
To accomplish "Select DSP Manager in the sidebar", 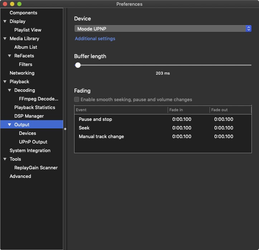I will [x=29, y=116].
